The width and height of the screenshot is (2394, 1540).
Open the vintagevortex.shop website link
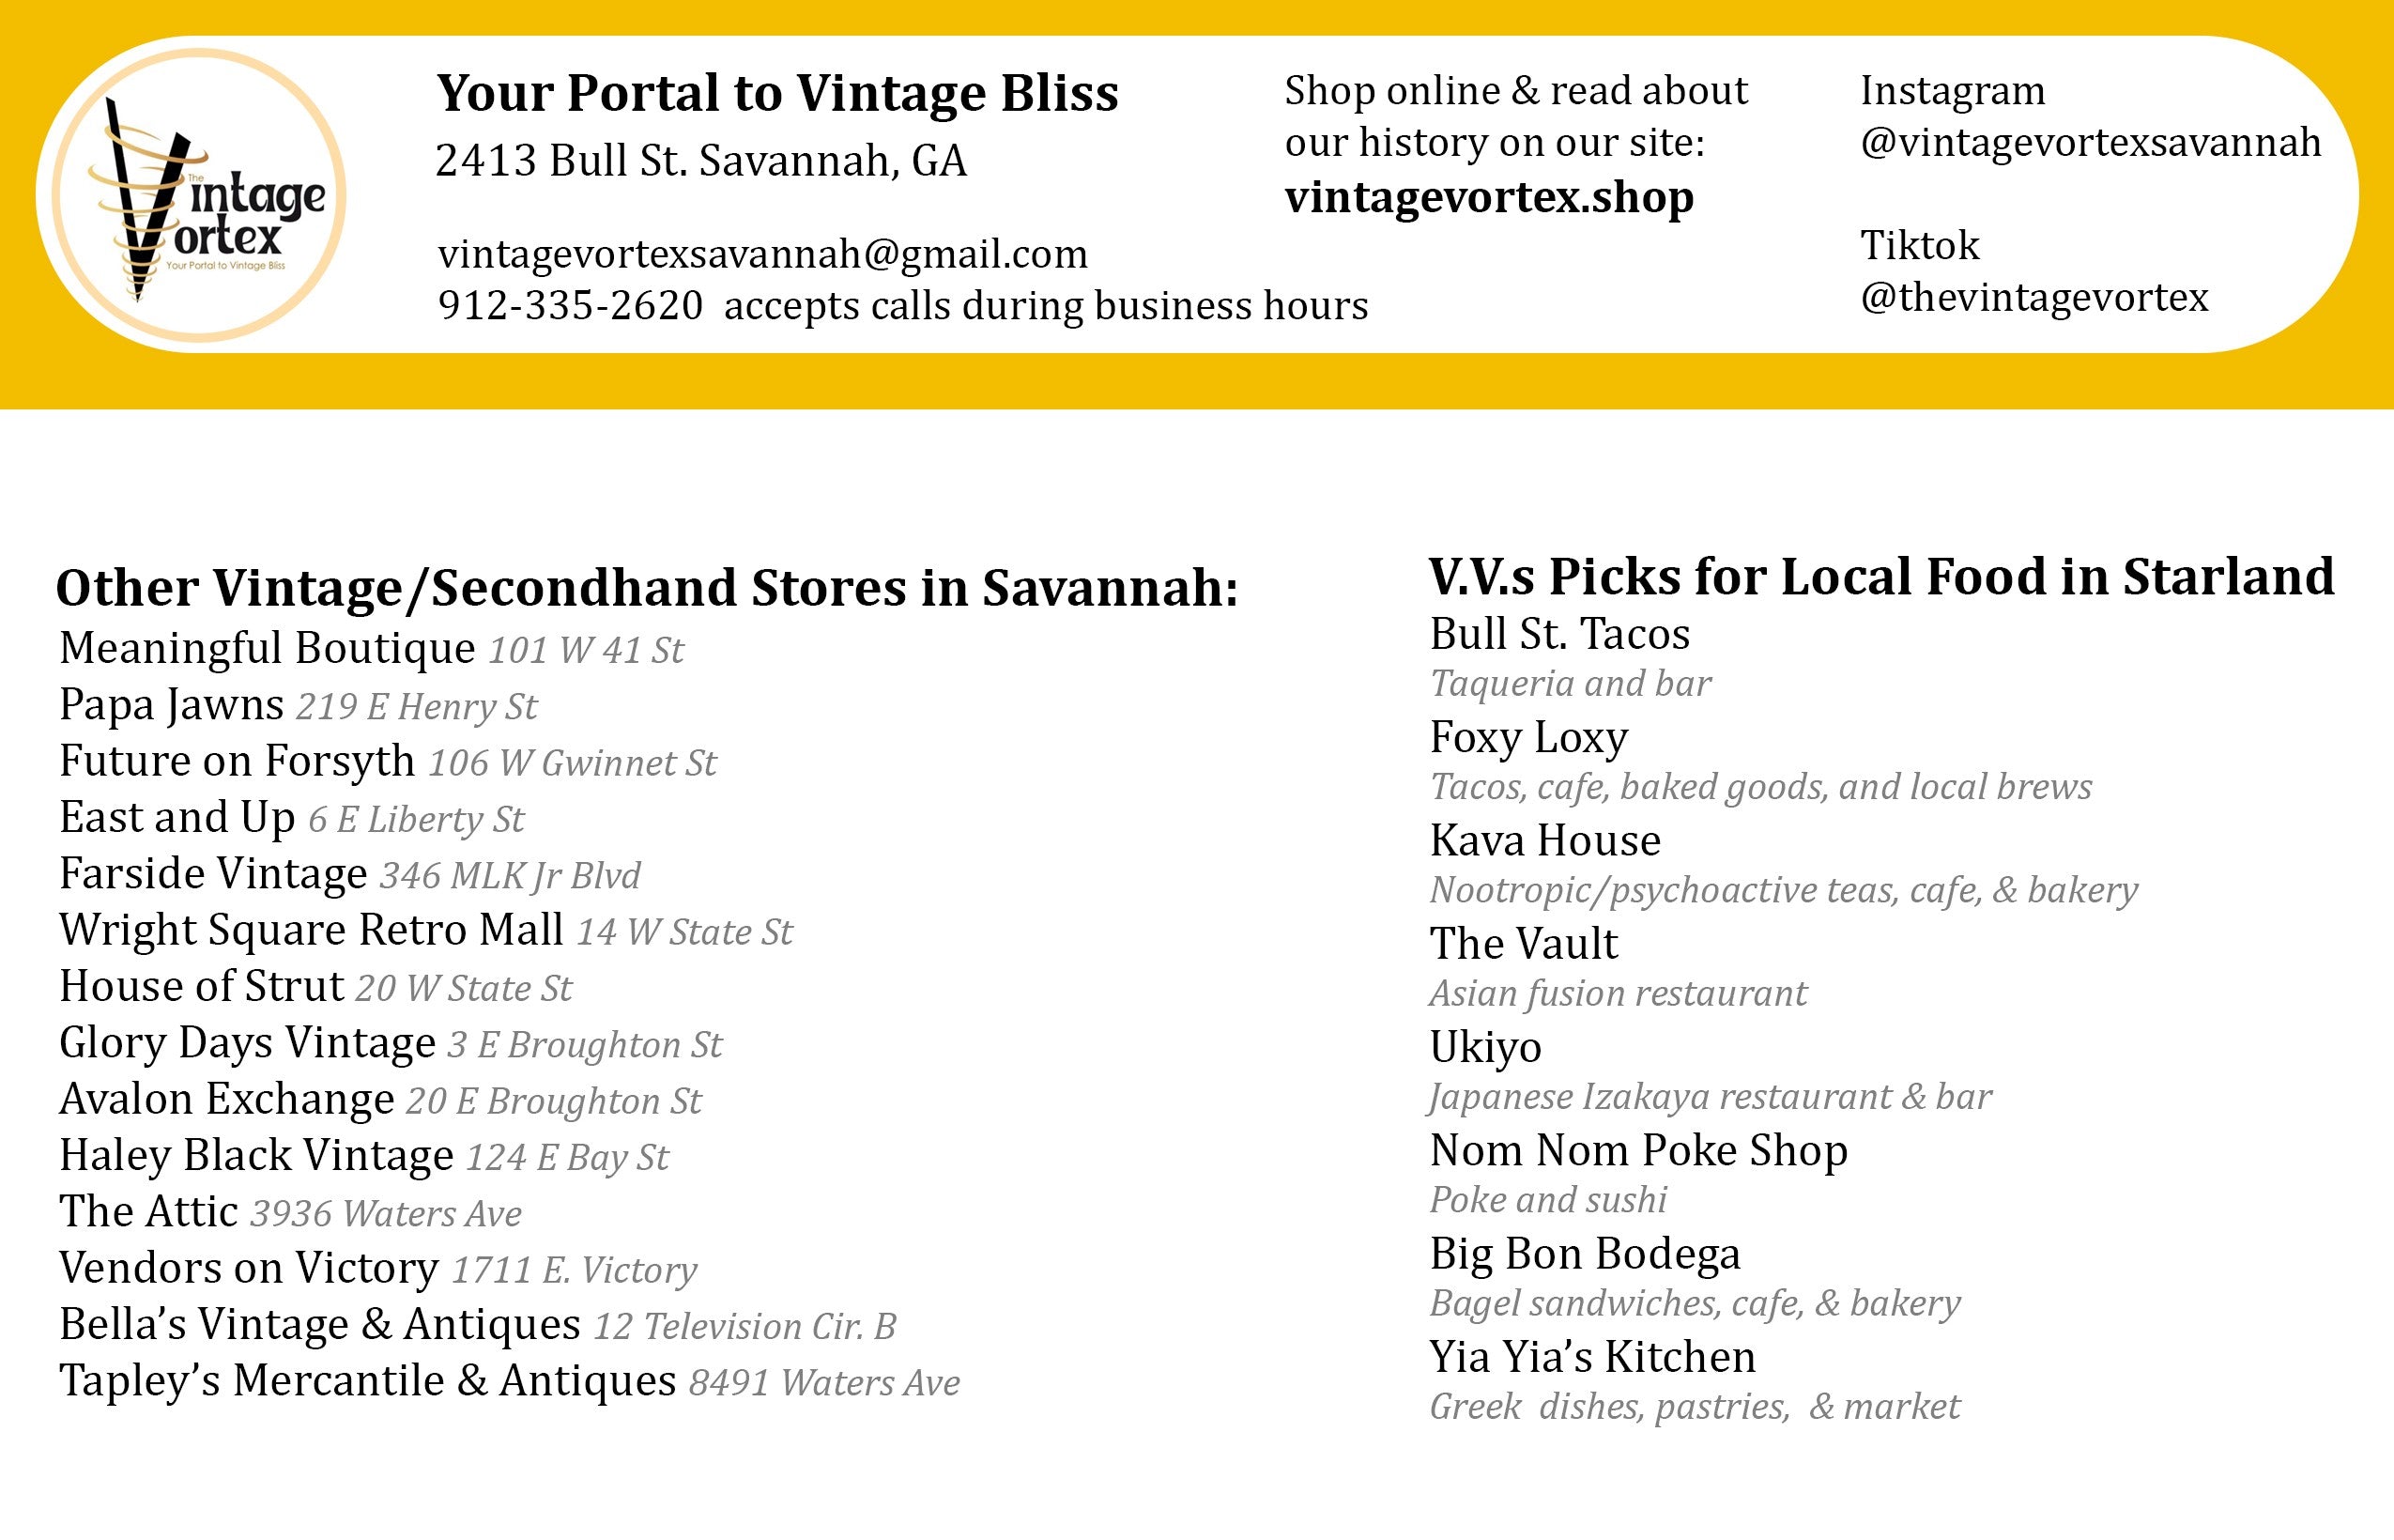pos(1488,197)
